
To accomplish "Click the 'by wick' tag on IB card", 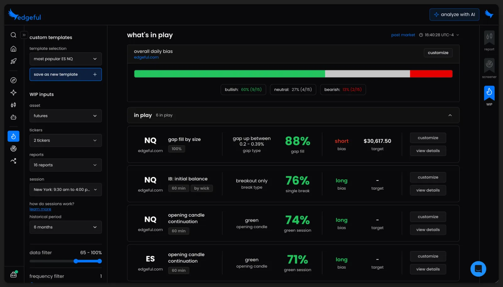I will 202,188.
